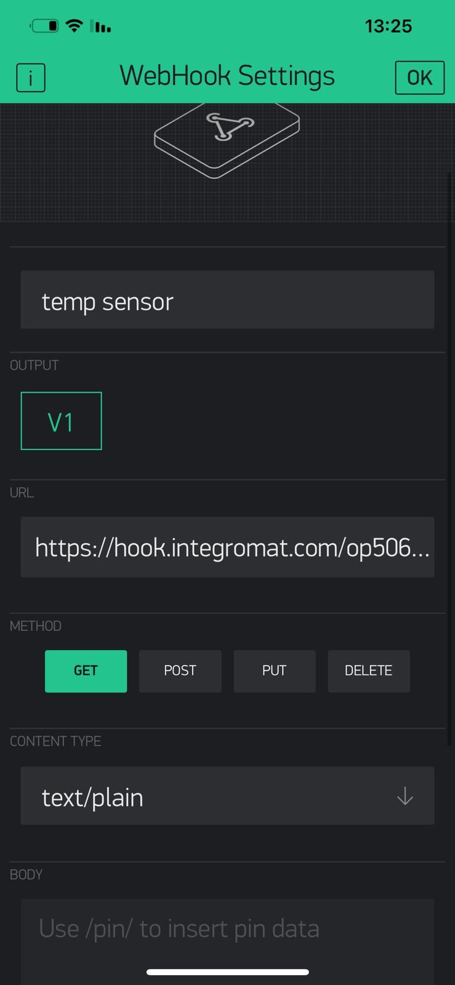
Task: Select DELETE request method
Action: pyautogui.click(x=368, y=671)
